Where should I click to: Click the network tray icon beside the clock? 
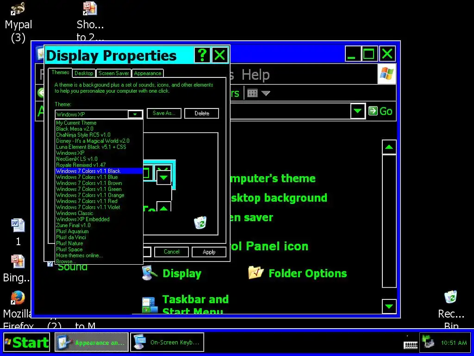coord(429,343)
